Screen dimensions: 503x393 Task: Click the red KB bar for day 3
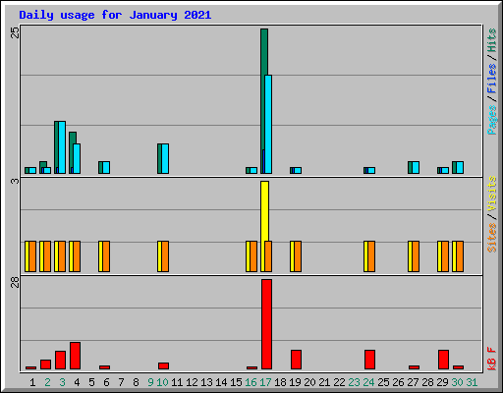pyautogui.click(x=60, y=360)
